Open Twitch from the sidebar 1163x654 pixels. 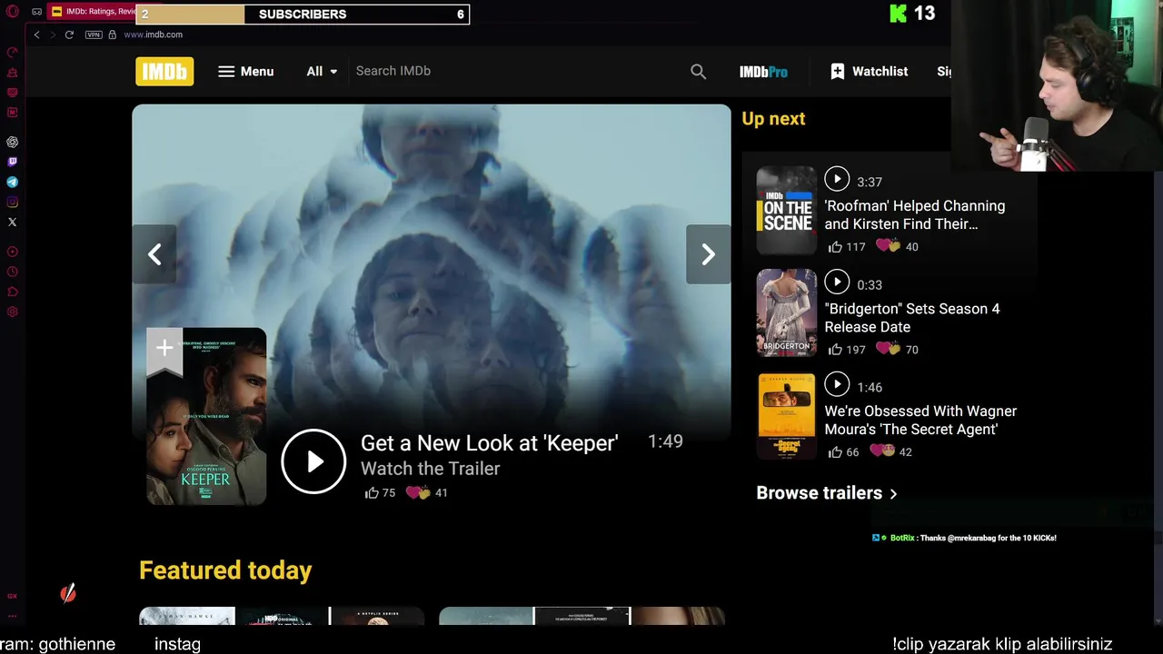13,162
